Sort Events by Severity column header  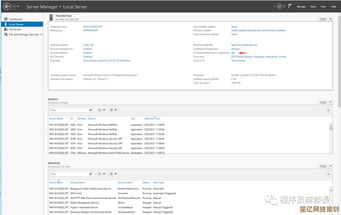(81, 119)
